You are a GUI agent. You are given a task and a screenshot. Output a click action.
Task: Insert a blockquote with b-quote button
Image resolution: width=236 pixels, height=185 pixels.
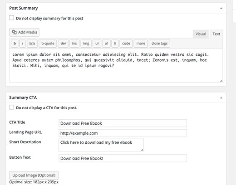point(48,44)
